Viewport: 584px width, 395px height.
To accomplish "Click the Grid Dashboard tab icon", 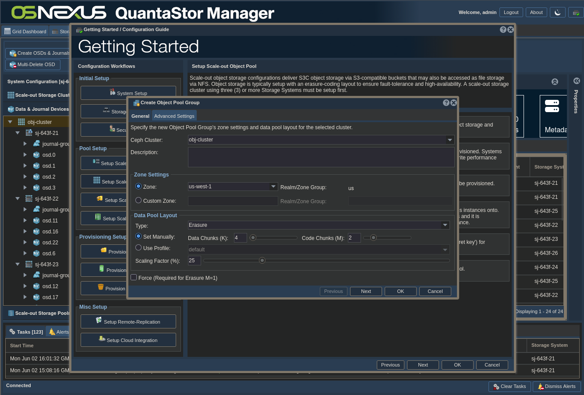I will [x=7, y=32].
